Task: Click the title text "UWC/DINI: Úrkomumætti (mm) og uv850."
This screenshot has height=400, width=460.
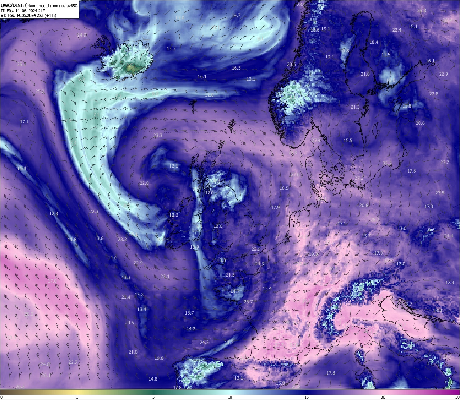Action: point(39,6)
